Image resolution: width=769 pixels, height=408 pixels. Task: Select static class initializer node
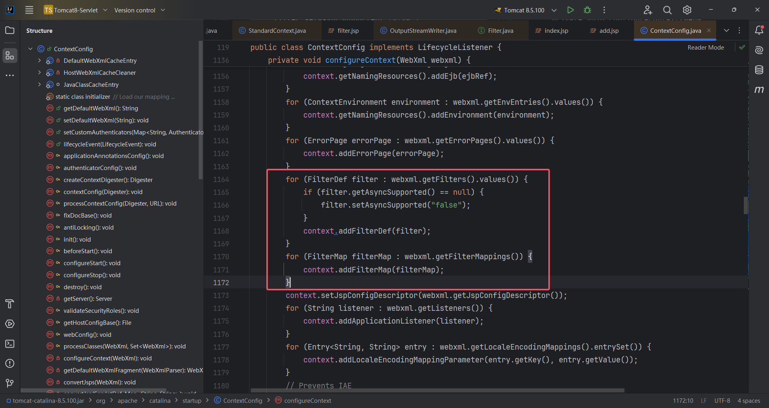click(83, 97)
